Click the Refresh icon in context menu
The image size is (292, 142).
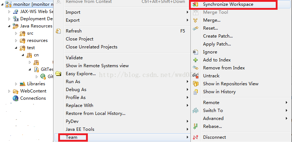pyautogui.click(x=58, y=31)
